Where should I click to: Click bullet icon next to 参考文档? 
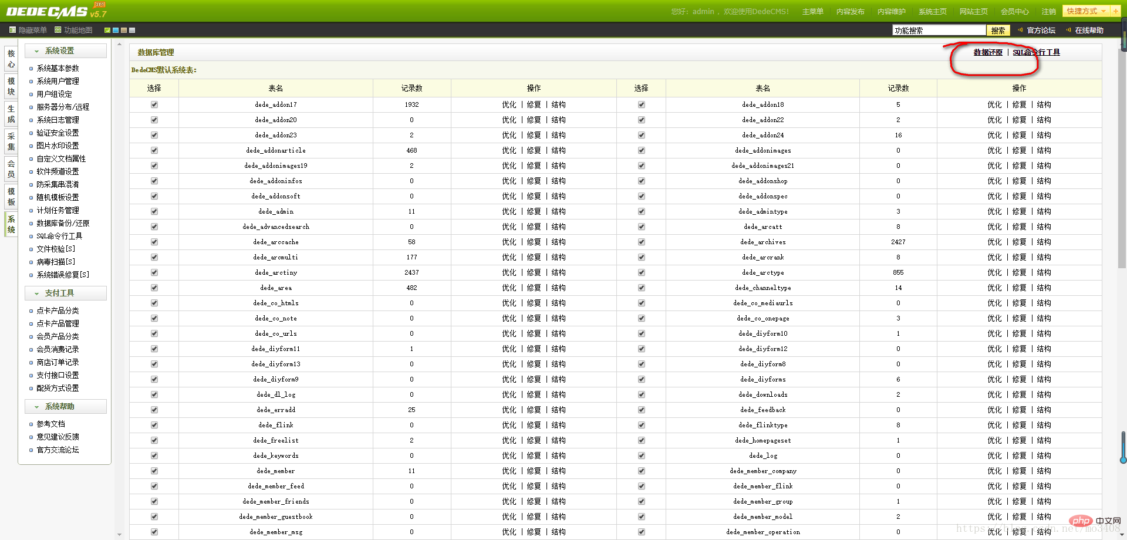click(31, 424)
